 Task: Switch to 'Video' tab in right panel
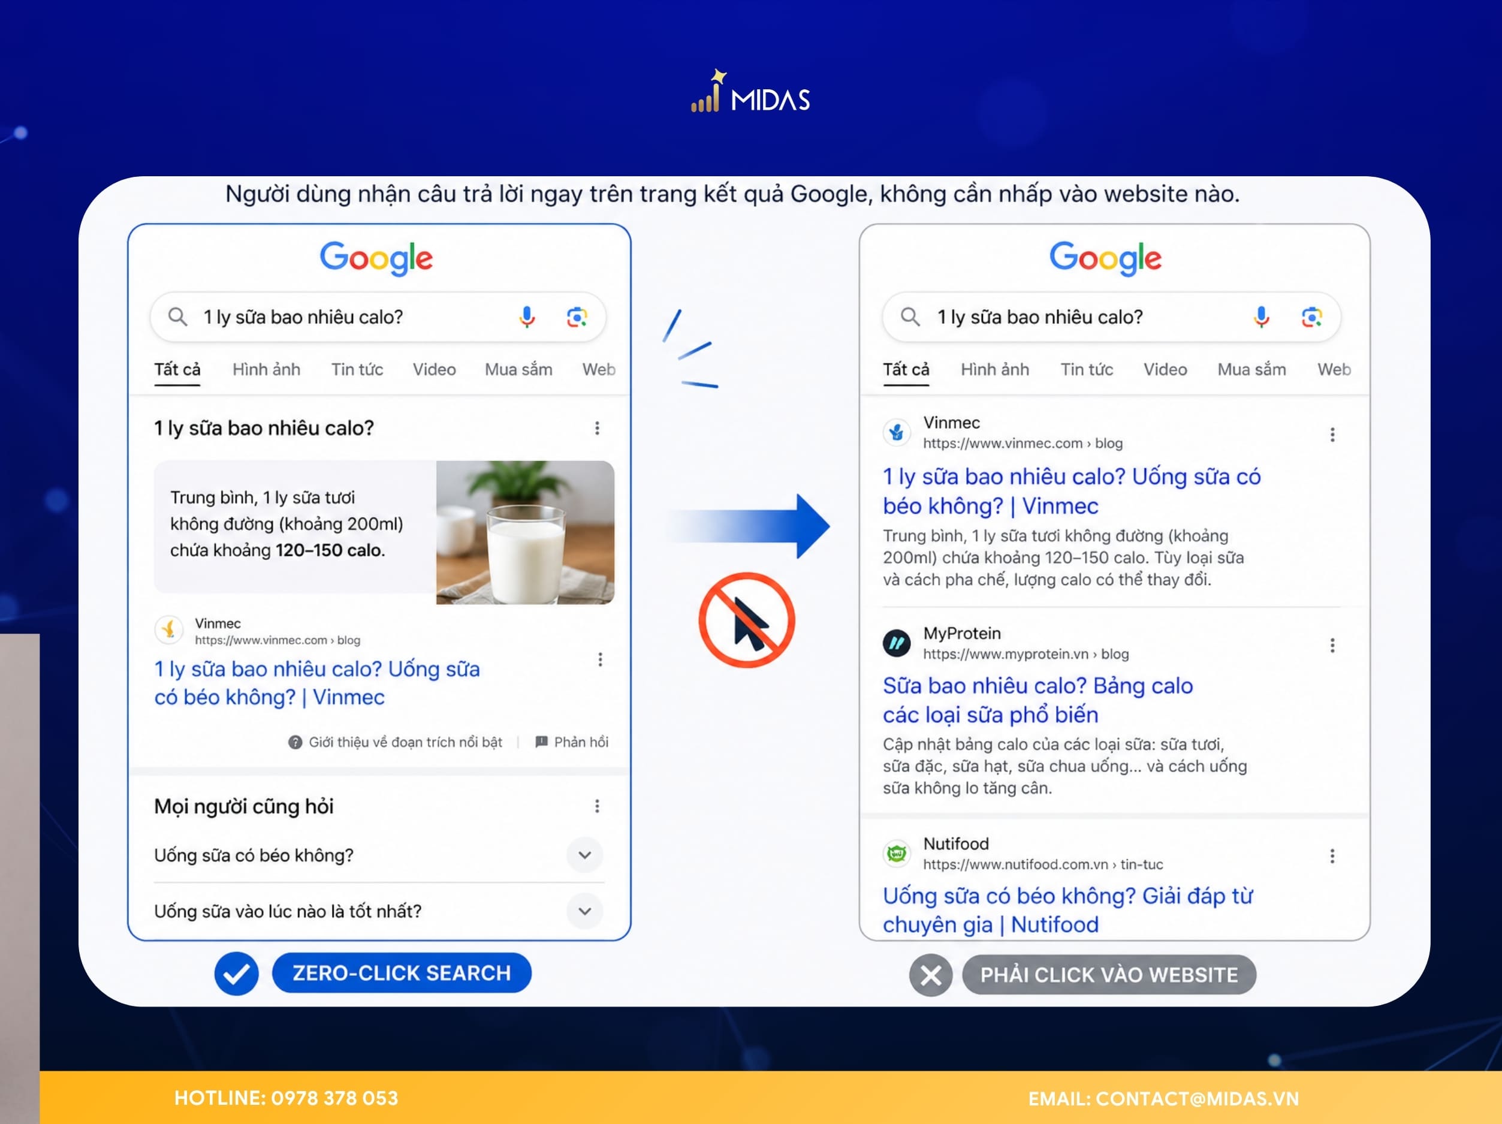1165,369
